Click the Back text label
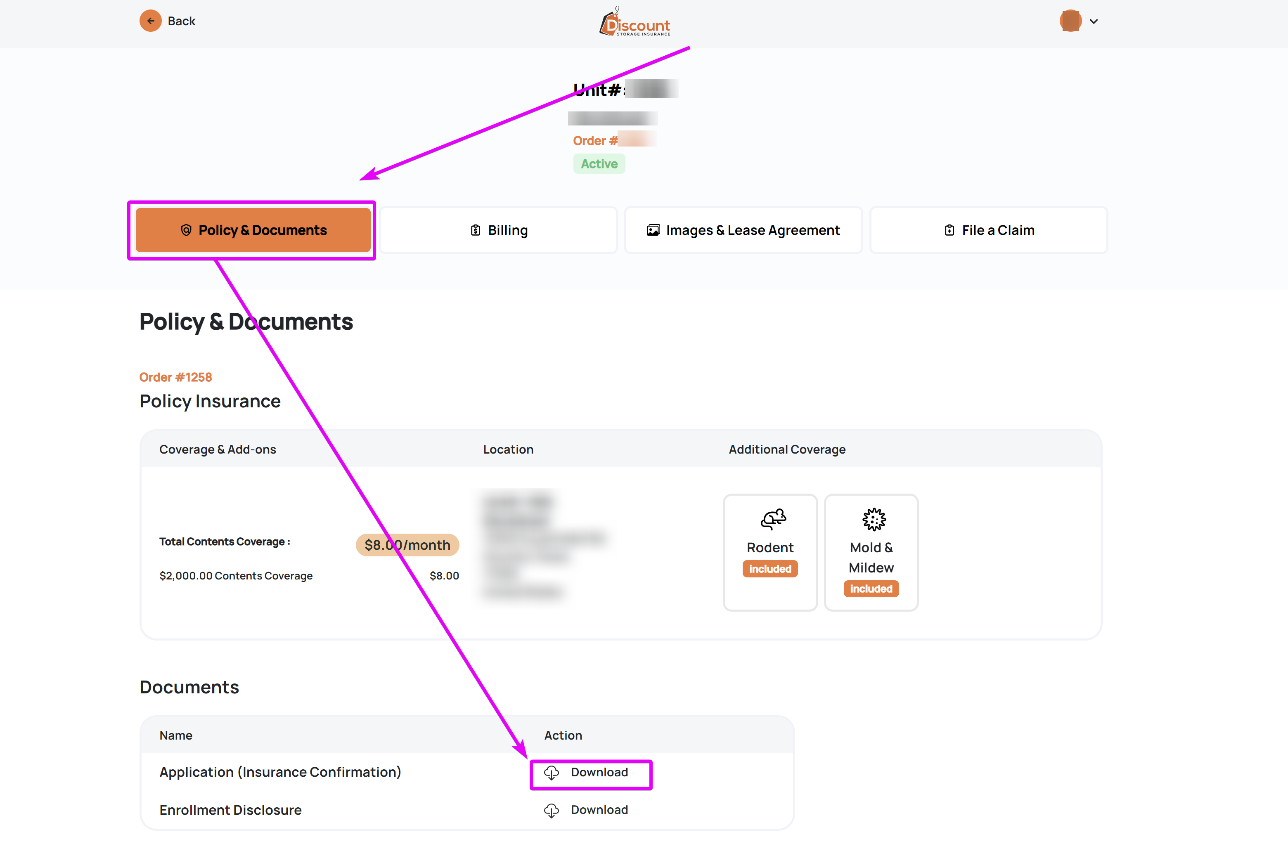The width and height of the screenshot is (1288, 863). (182, 21)
